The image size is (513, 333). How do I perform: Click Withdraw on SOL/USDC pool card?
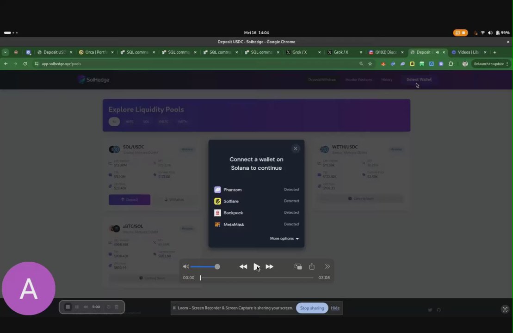pos(174,199)
